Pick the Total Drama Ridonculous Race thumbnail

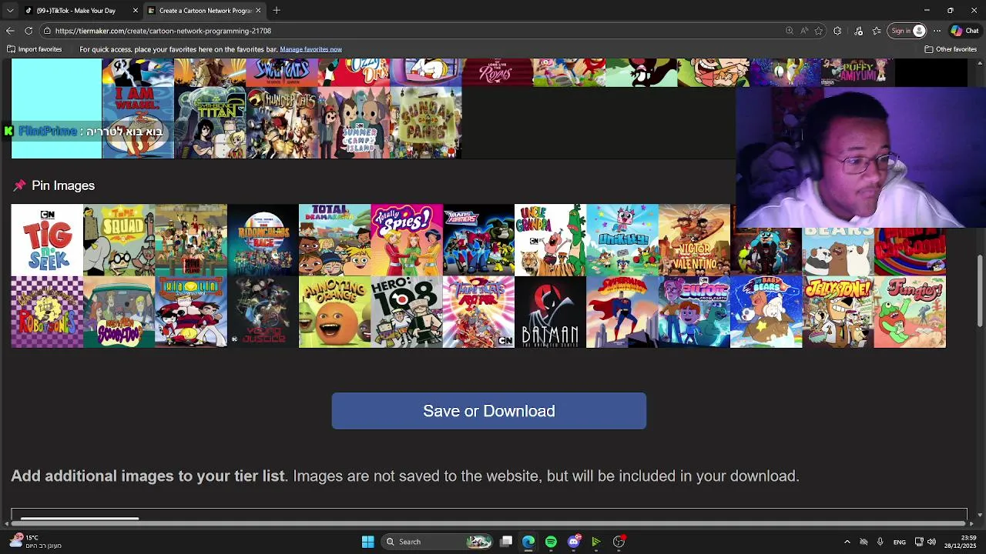click(263, 239)
